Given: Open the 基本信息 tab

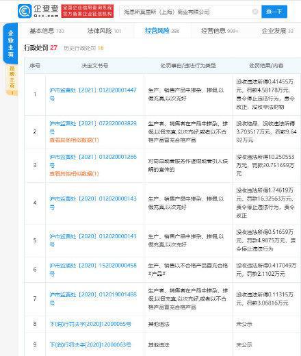Looking at the screenshot, I should [x=47, y=31].
